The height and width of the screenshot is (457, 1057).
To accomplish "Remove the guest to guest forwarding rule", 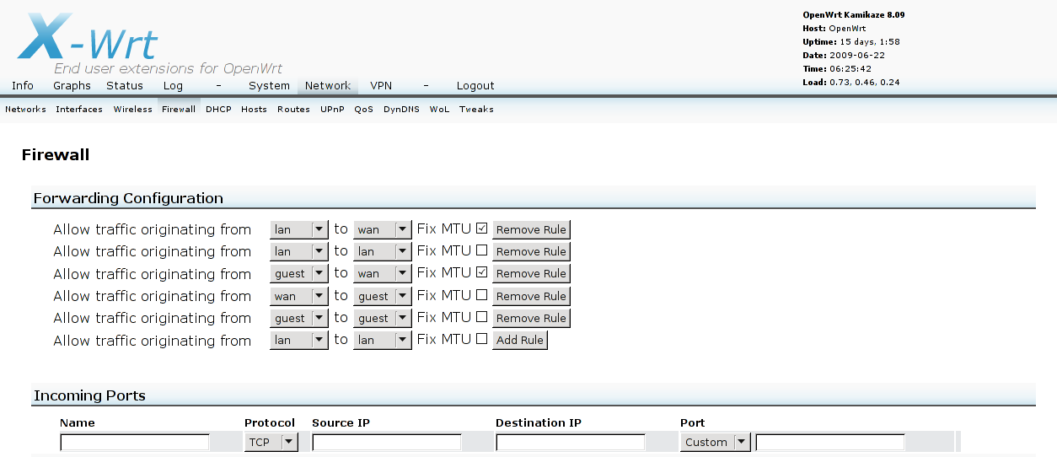I will point(531,318).
